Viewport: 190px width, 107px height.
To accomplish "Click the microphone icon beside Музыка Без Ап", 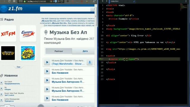I will coord(46,32).
